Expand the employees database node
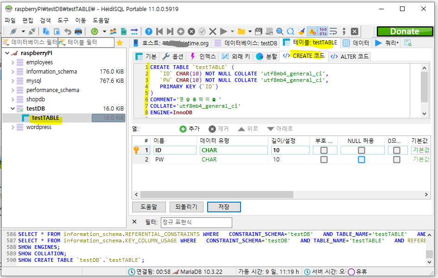 click(13, 62)
